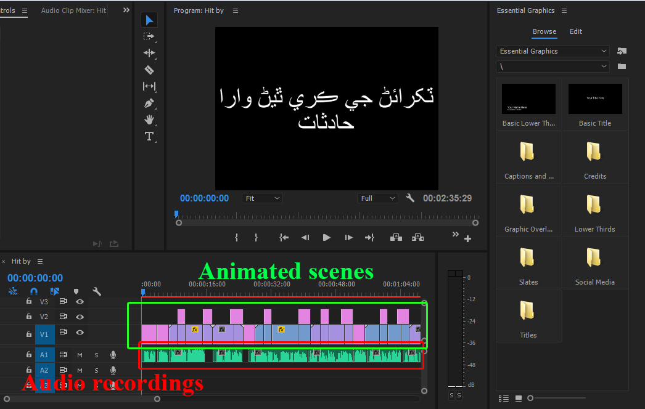Open Timeline display settings wrench
Image resolution: width=645 pixels, height=409 pixels.
97,291
